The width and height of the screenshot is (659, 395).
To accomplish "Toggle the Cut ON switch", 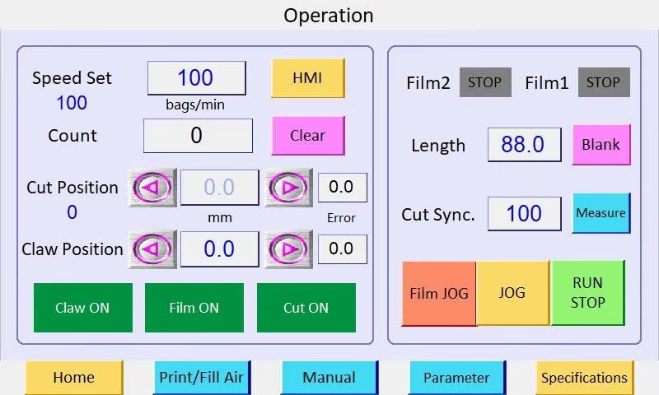I will [306, 308].
